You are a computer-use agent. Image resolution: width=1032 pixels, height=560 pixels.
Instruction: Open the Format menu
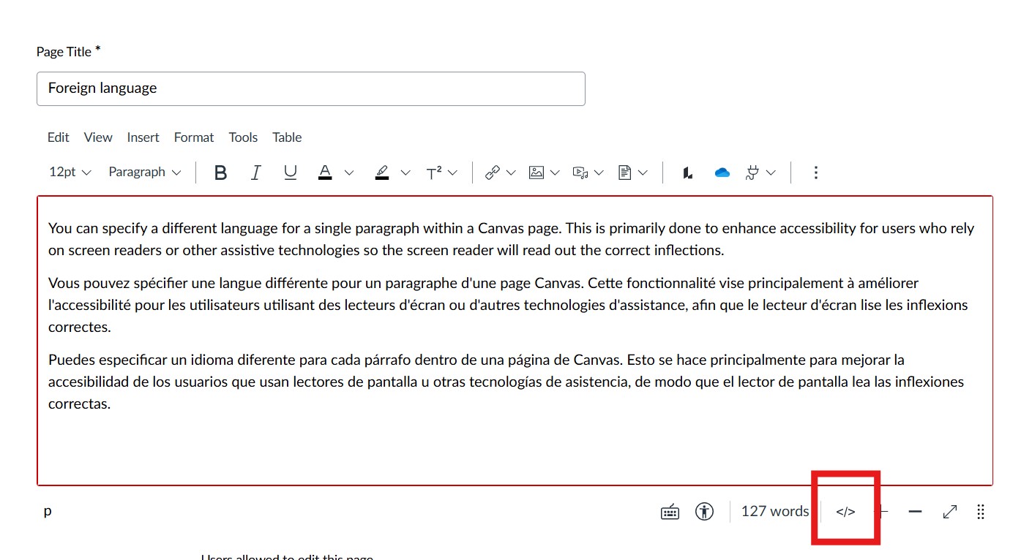193,137
